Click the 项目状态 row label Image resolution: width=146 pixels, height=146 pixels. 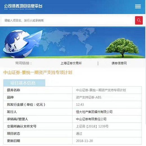click(14, 134)
